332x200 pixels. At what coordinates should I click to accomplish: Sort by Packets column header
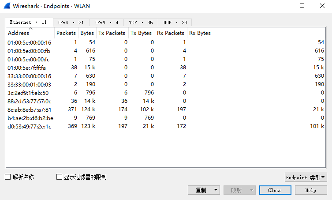pos(66,33)
